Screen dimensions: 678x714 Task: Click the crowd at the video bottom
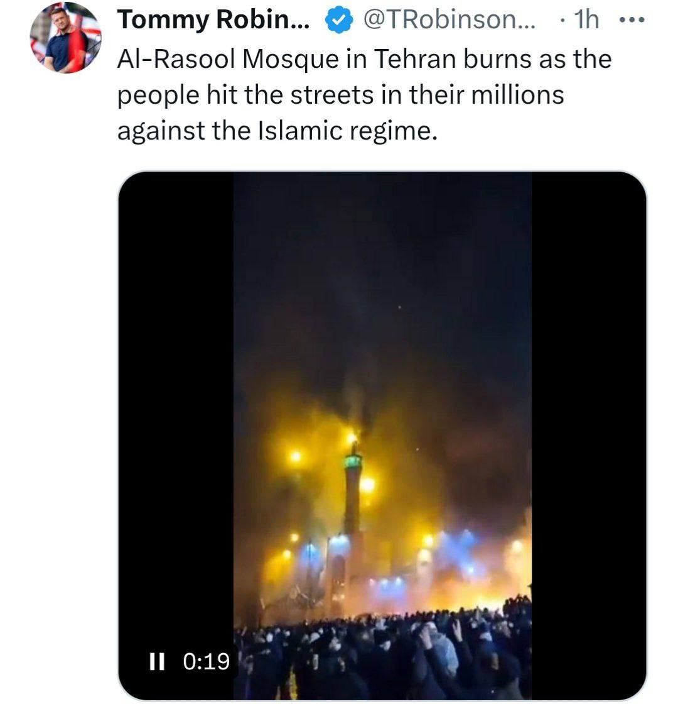[x=382, y=656]
